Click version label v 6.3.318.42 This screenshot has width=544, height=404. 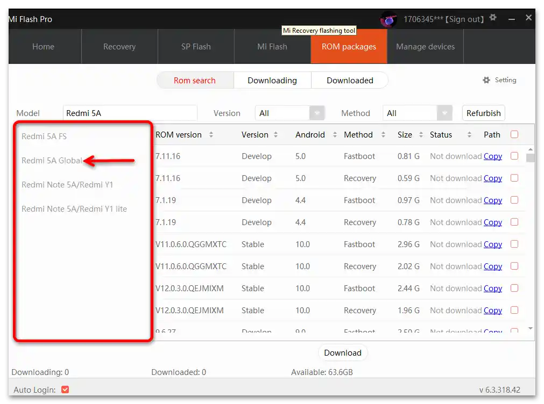[x=499, y=390]
